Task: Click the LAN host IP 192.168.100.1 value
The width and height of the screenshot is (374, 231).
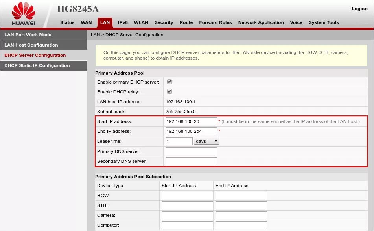Action: [181, 102]
